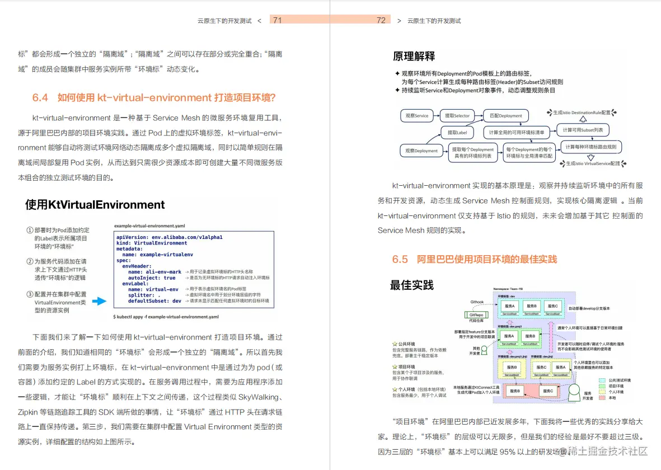
Task: Click the 服务开发者 person icon
Action: [x=574, y=392]
